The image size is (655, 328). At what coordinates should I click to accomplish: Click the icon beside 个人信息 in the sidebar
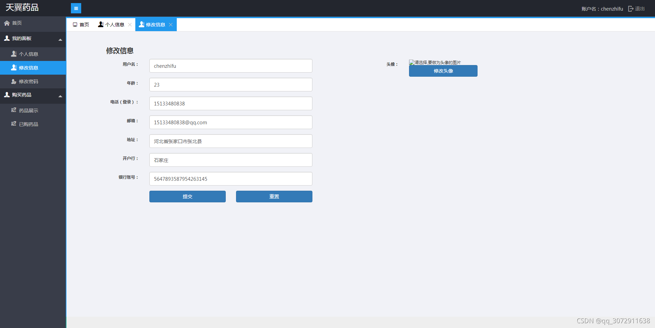coord(14,54)
